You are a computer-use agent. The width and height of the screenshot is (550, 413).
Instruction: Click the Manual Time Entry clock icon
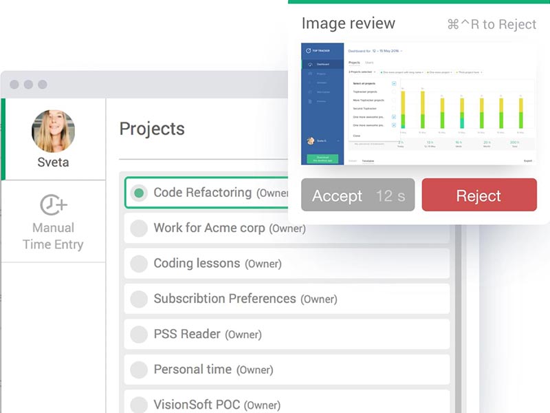coord(53,204)
